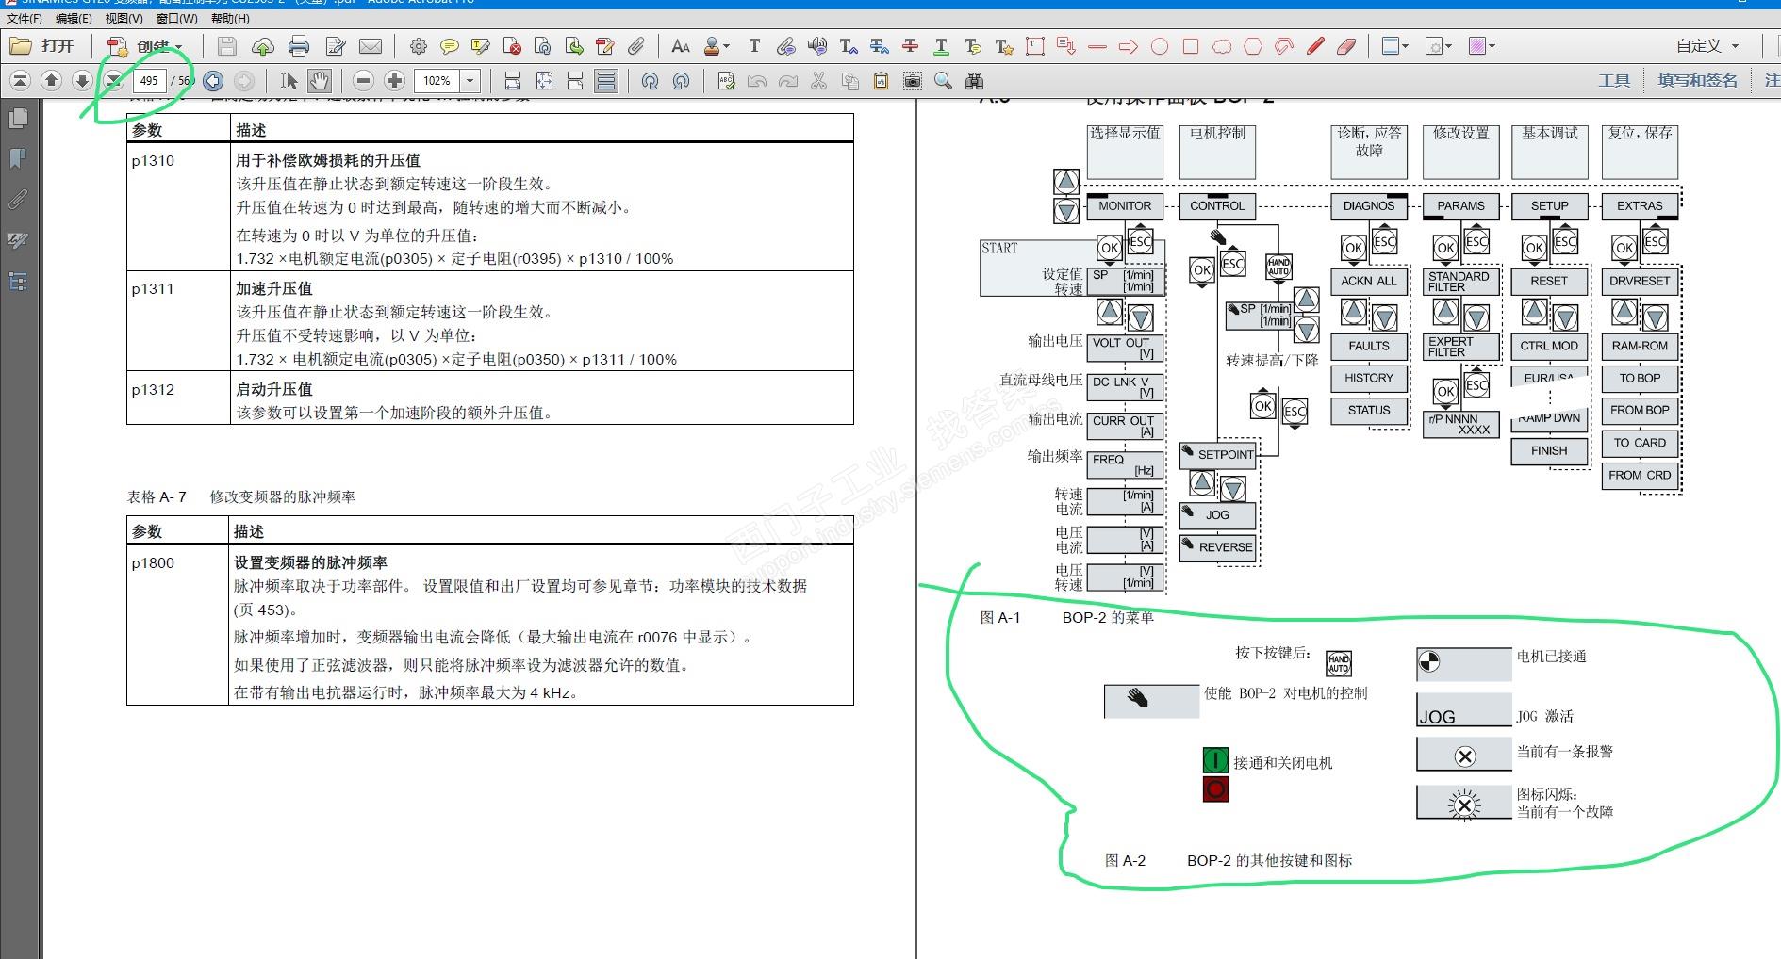
Task: Print the document with the printer icon
Action: (x=299, y=46)
